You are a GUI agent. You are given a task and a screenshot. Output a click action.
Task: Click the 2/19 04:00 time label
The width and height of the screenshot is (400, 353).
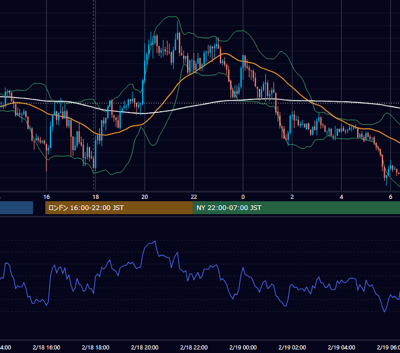tap(341, 347)
